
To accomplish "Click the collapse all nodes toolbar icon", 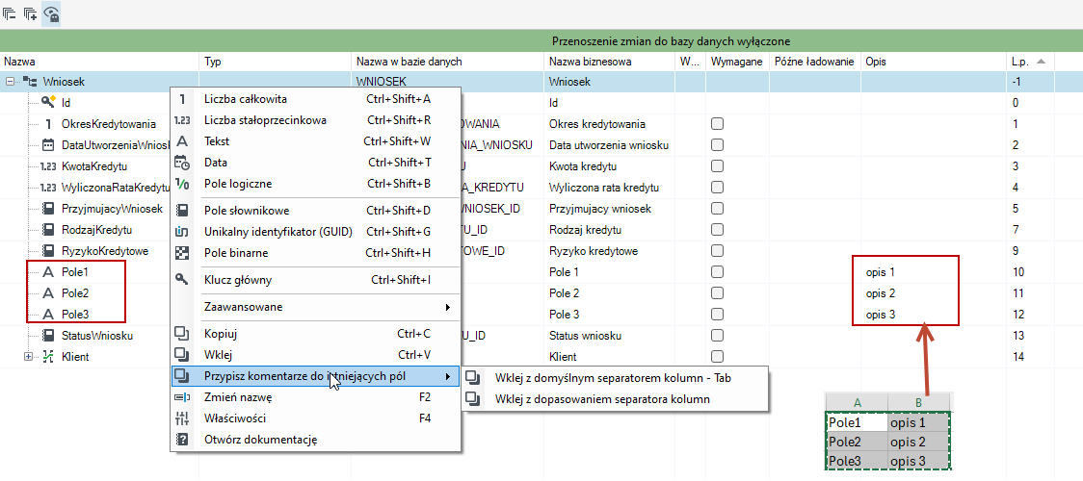I will coord(11,13).
